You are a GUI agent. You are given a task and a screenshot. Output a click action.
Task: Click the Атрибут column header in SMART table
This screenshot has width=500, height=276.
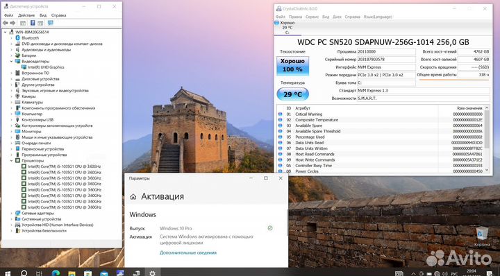pyautogui.click(x=303, y=108)
